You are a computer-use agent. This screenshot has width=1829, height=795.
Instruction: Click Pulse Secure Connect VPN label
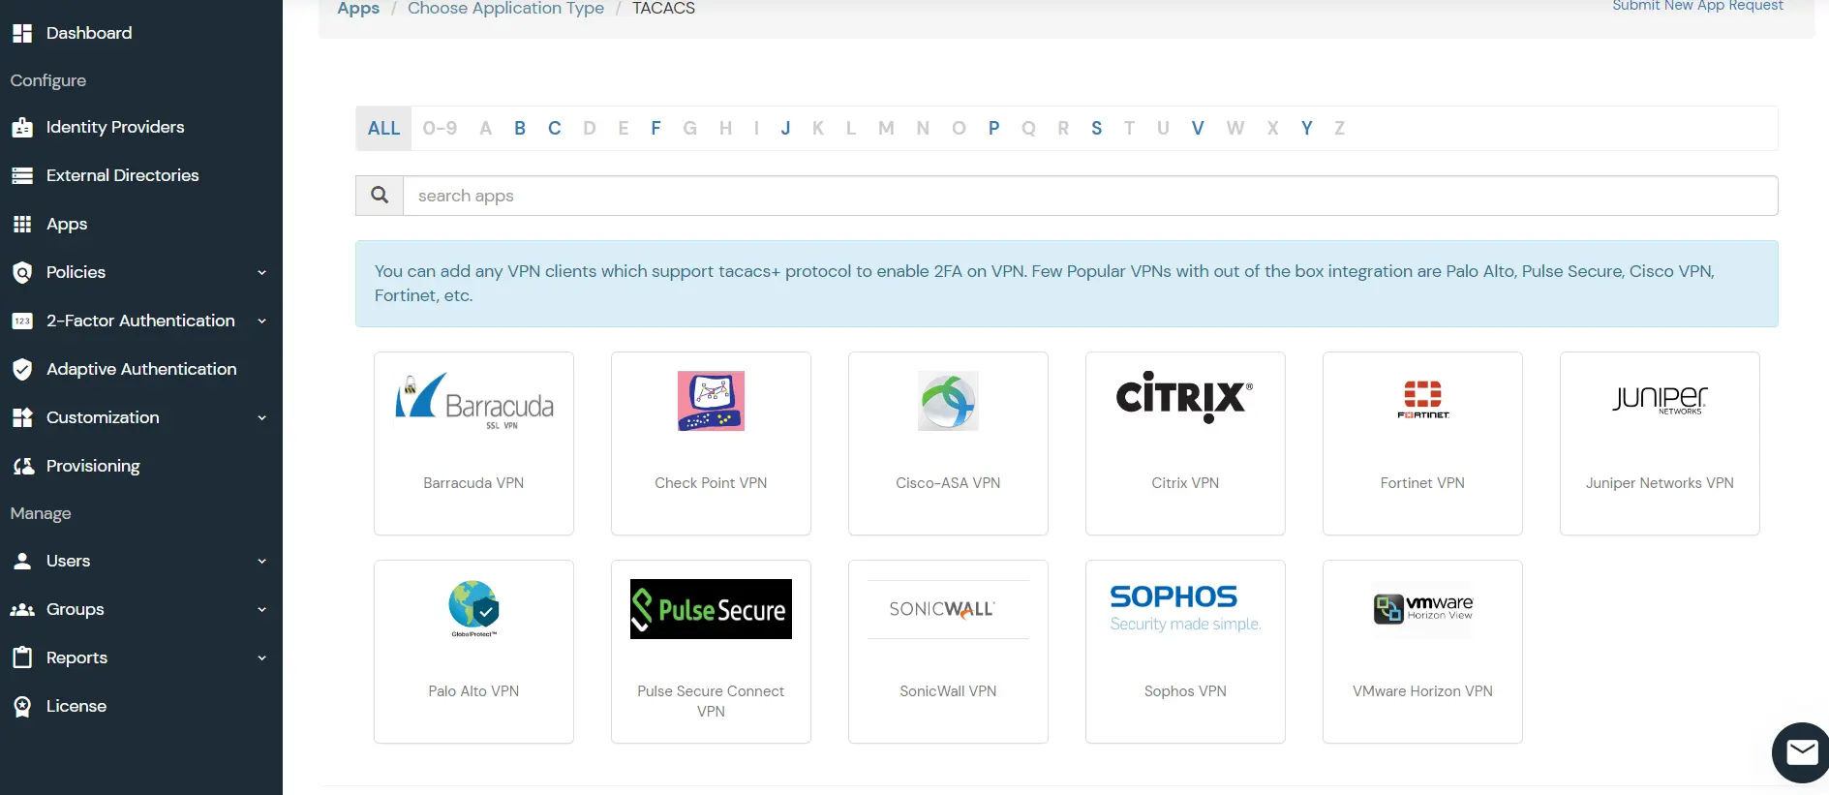tap(711, 701)
